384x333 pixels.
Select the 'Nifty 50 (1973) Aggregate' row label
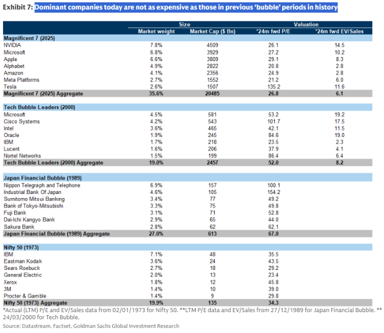coord(35,301)
